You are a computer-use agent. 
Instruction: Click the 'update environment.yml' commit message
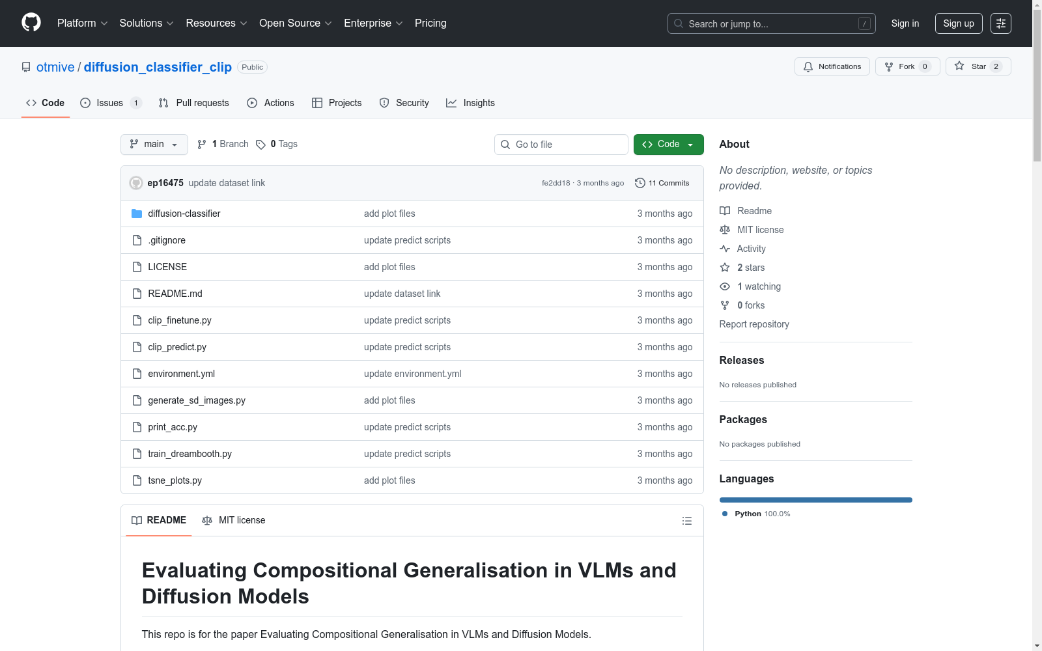tap(412, 374)
